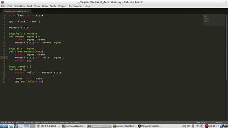Open the Preferences menu

click(76, 6)
